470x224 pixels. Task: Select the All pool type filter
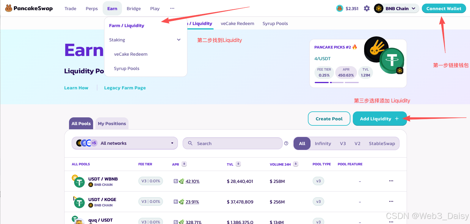tap(302, 143)
